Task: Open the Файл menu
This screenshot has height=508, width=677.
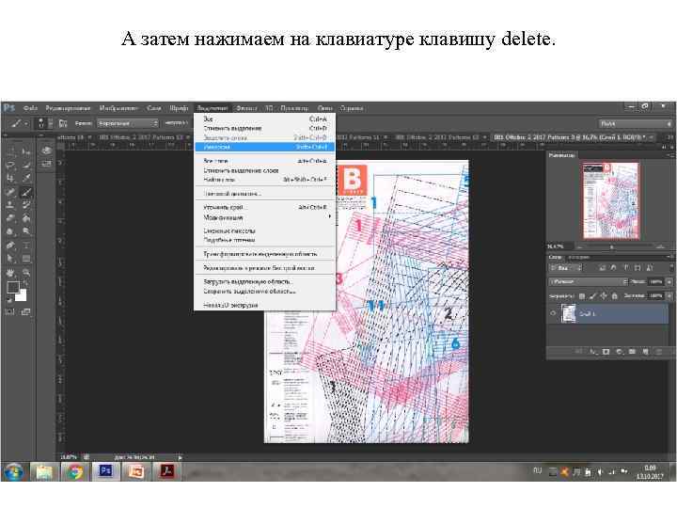Action: click(30, 107)
